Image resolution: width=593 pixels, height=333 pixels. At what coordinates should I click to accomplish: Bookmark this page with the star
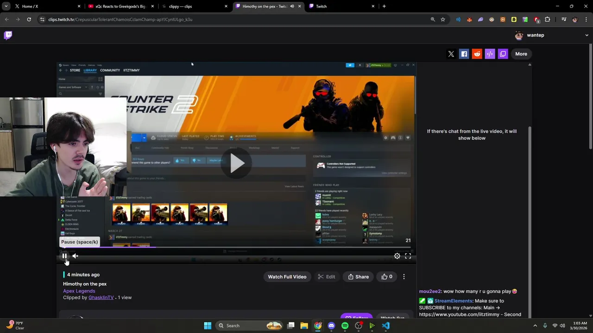443,19
